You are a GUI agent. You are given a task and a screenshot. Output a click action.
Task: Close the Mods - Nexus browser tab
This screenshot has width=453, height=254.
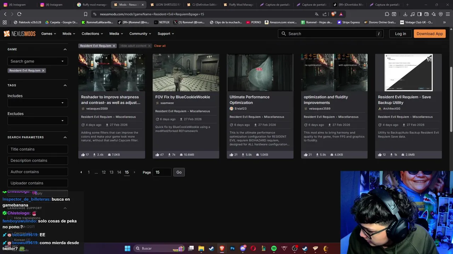(x=143, y=5)
